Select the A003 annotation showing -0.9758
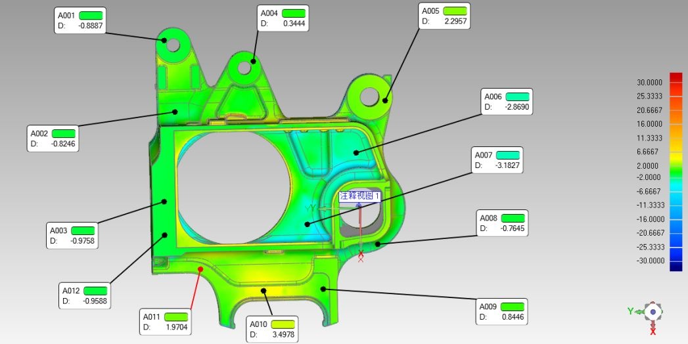The height and width of the screenshot is (344, 688). click(73, 236)
